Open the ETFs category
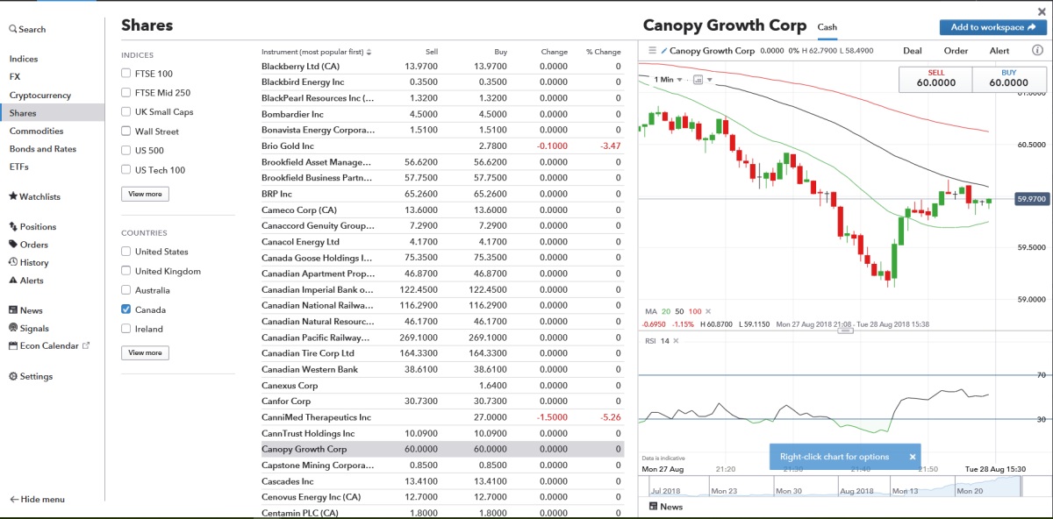Image resolution: width=1053 pixels, height=519 pixels. pyautogui.click(x=19, y=167)
